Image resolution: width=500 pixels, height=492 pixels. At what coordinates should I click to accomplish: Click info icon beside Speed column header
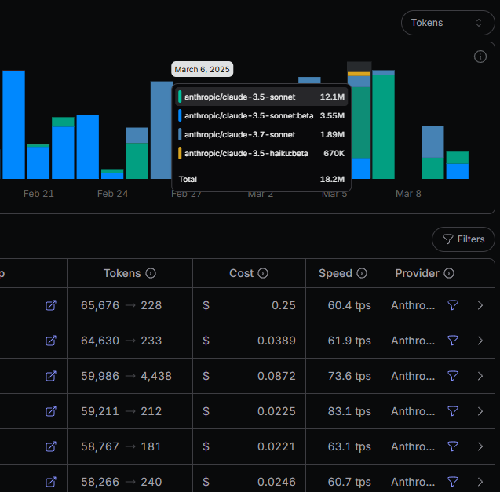362,273
